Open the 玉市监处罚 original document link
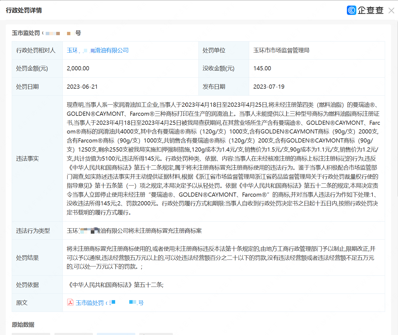398x335 pixels. click(x=109, y=303)
